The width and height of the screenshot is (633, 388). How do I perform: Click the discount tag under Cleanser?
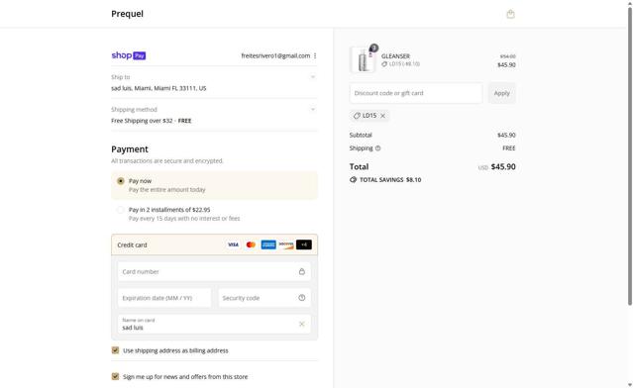click(384, 64)
